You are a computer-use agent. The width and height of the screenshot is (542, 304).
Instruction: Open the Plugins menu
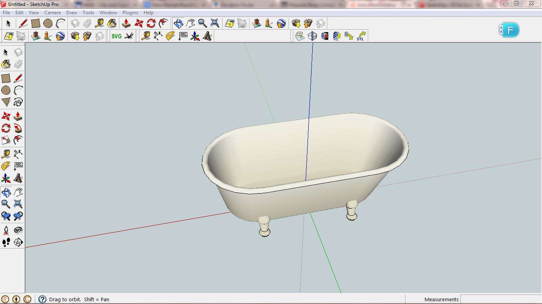tap(130, 13)
